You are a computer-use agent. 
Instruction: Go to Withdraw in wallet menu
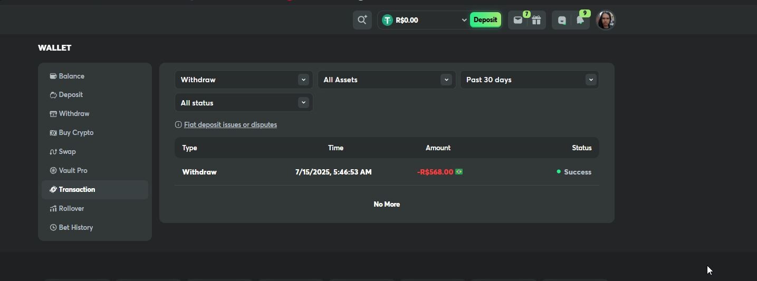(95, 114)
